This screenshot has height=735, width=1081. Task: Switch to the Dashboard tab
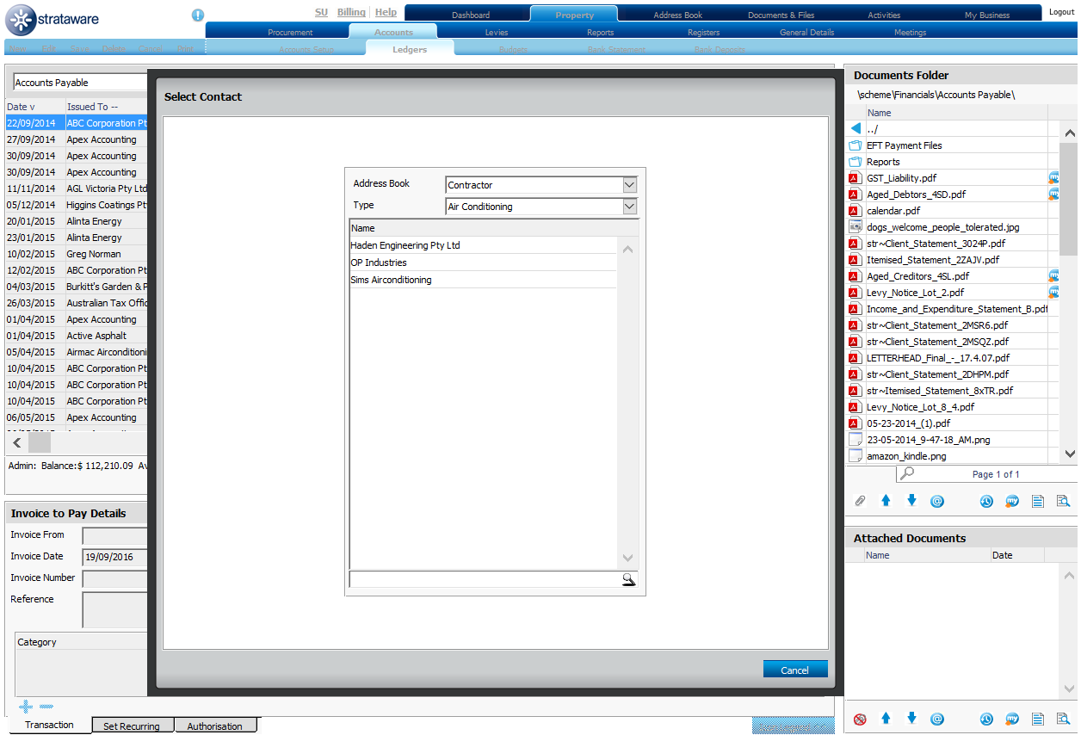tap(471, 15)
